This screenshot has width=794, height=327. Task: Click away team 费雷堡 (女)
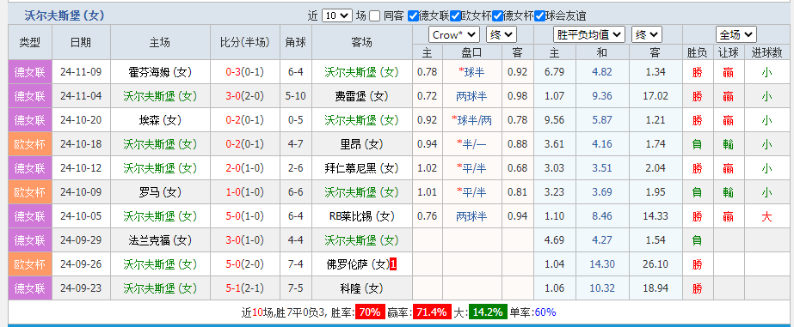coord(361,96)
